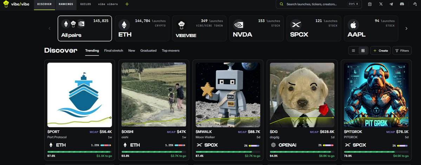Select the Trending tab
Screen dimensions: 421x165
click(92, 51)
